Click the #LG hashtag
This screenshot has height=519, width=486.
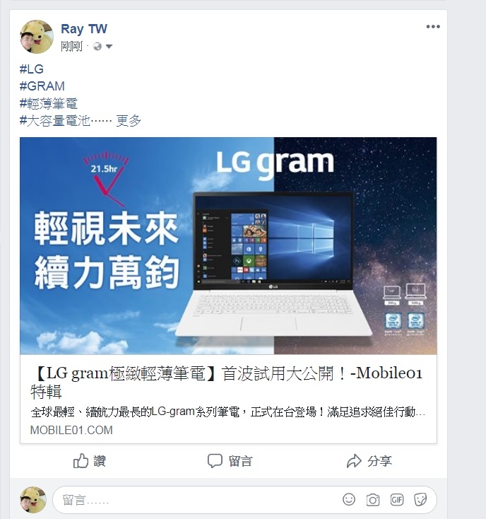31,69
